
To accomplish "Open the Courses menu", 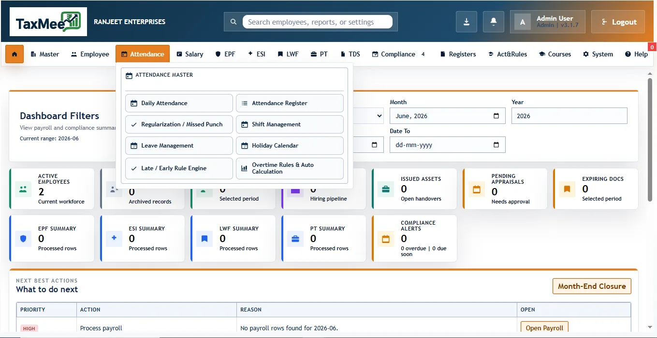I will click(555, 54).
